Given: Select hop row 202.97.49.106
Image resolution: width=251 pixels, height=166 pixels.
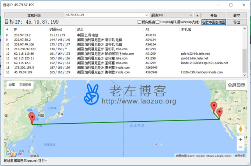Looking at the screenshot, I should pyautogui.click(x=123, y=44).
